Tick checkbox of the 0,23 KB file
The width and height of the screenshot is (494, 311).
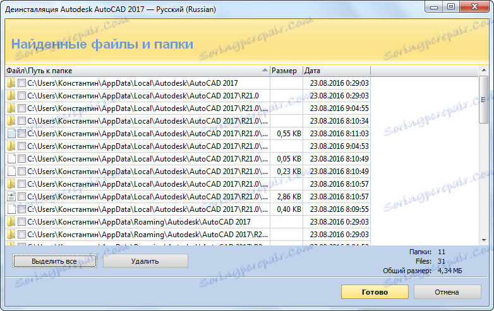[x=21, y=172]
